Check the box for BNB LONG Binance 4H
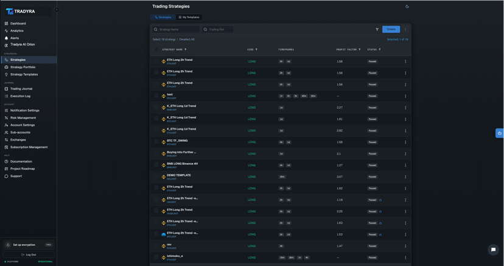 [x=156, y=164]
